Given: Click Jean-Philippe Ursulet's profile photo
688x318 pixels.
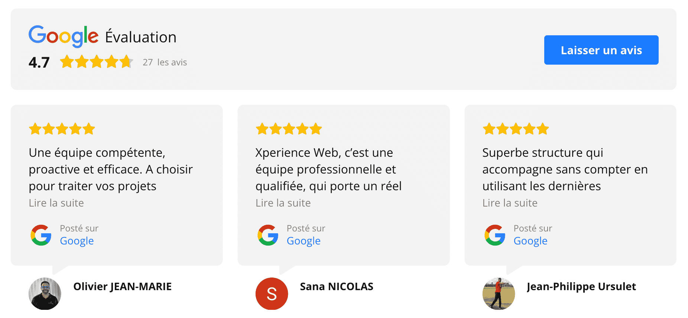Looking at the screenshot, I should pyautogui.click(x=499, y=293).
